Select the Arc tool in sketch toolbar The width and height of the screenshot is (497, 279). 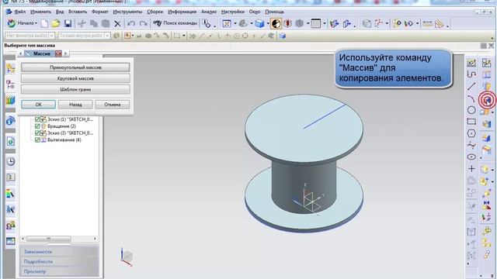click(471, 98)
